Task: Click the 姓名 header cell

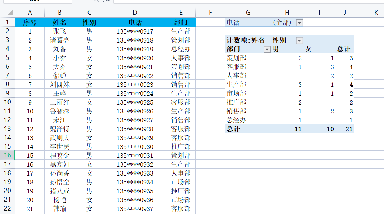Action: coord(60,23)
